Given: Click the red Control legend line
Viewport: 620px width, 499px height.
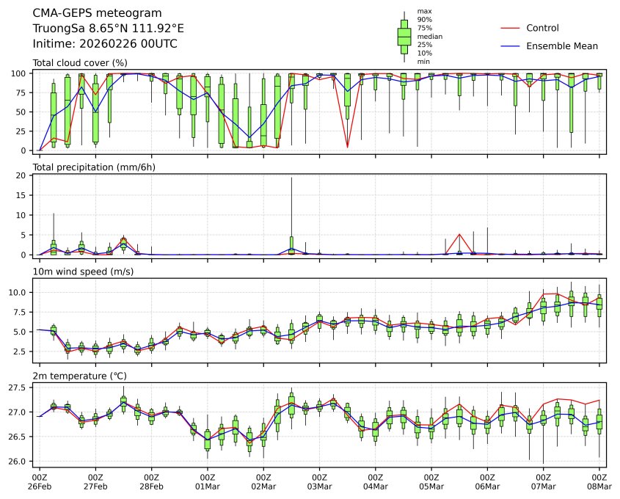Looking at the screenshot, I should pos(510,29).
